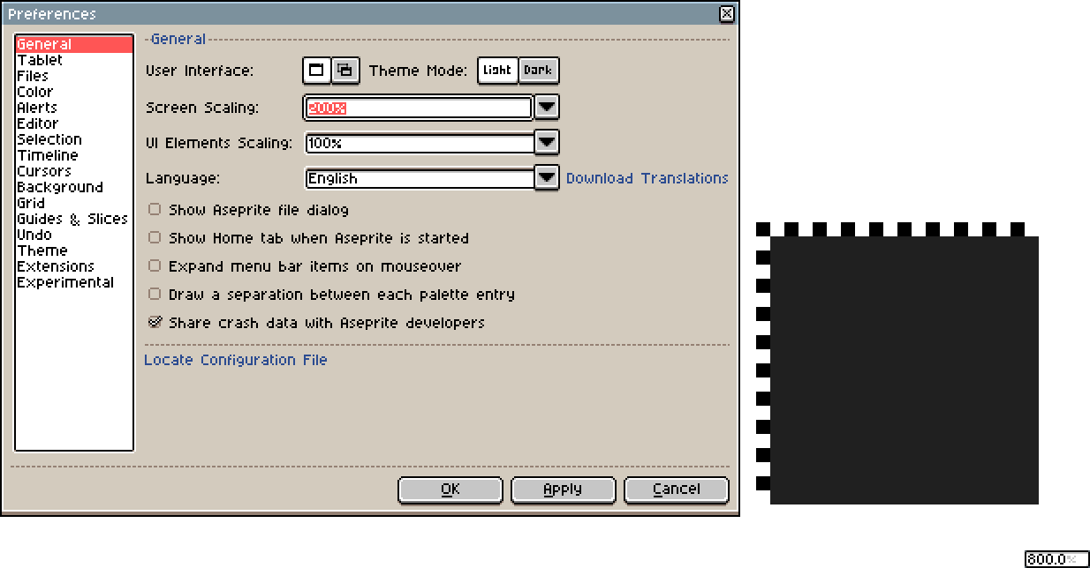
Task: Click the Language field showing English
Action: [419, 178]
